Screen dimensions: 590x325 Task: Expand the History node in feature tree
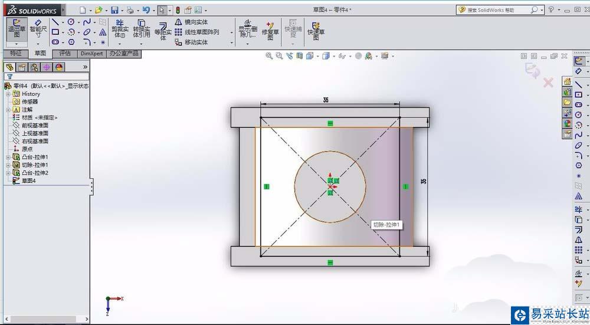pos(8,94)
